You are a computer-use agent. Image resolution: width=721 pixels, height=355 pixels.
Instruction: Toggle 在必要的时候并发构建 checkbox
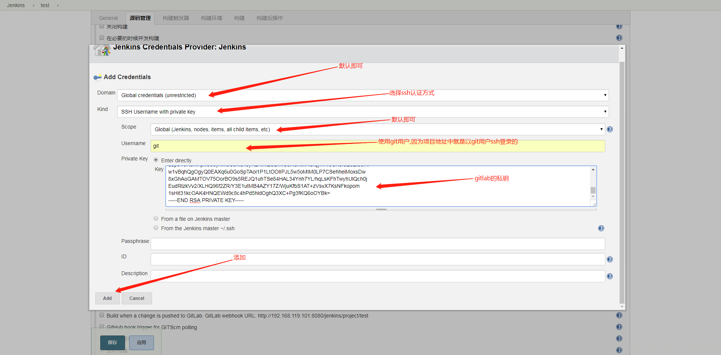point(102,37)
